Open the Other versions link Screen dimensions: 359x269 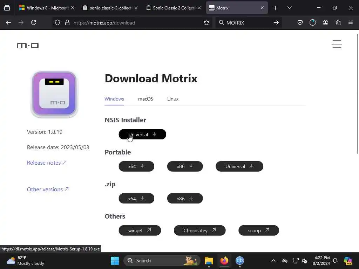(48, 189)
